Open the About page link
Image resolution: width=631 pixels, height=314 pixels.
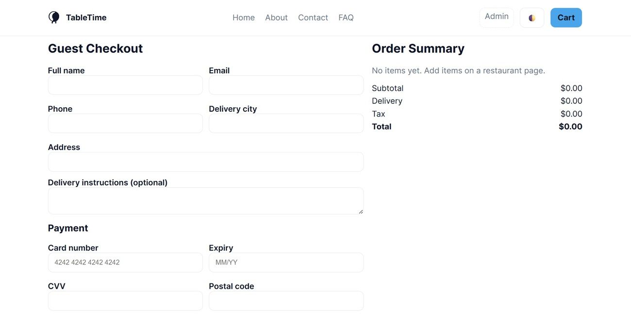tap(276, 17)
